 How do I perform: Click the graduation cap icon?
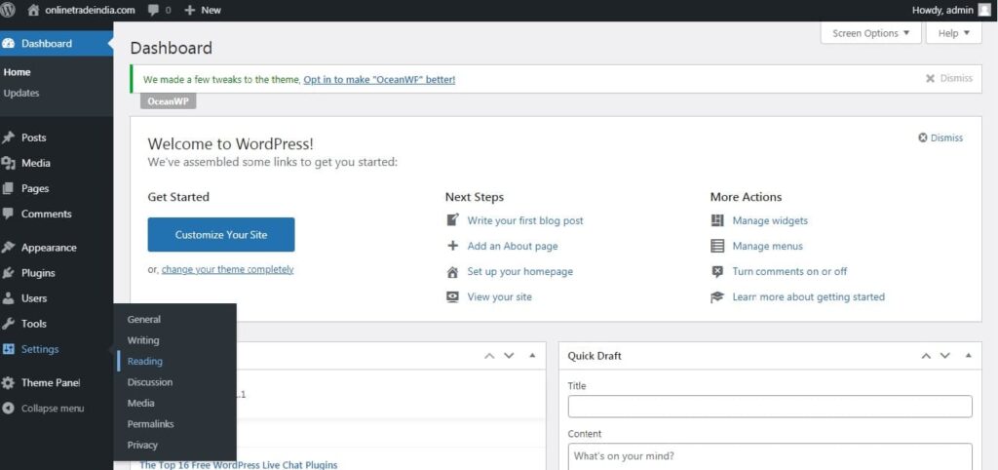(x=717, y=296)
